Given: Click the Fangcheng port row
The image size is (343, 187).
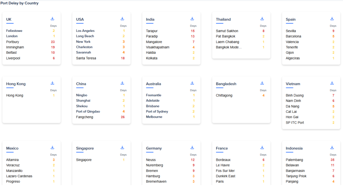Looking at the screenshot, I should [x=84, y=117].
